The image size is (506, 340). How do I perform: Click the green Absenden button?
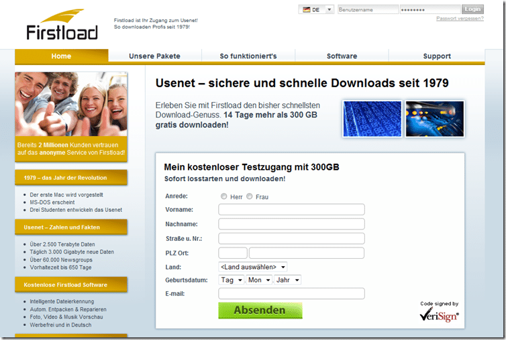(x=260, y=310)
